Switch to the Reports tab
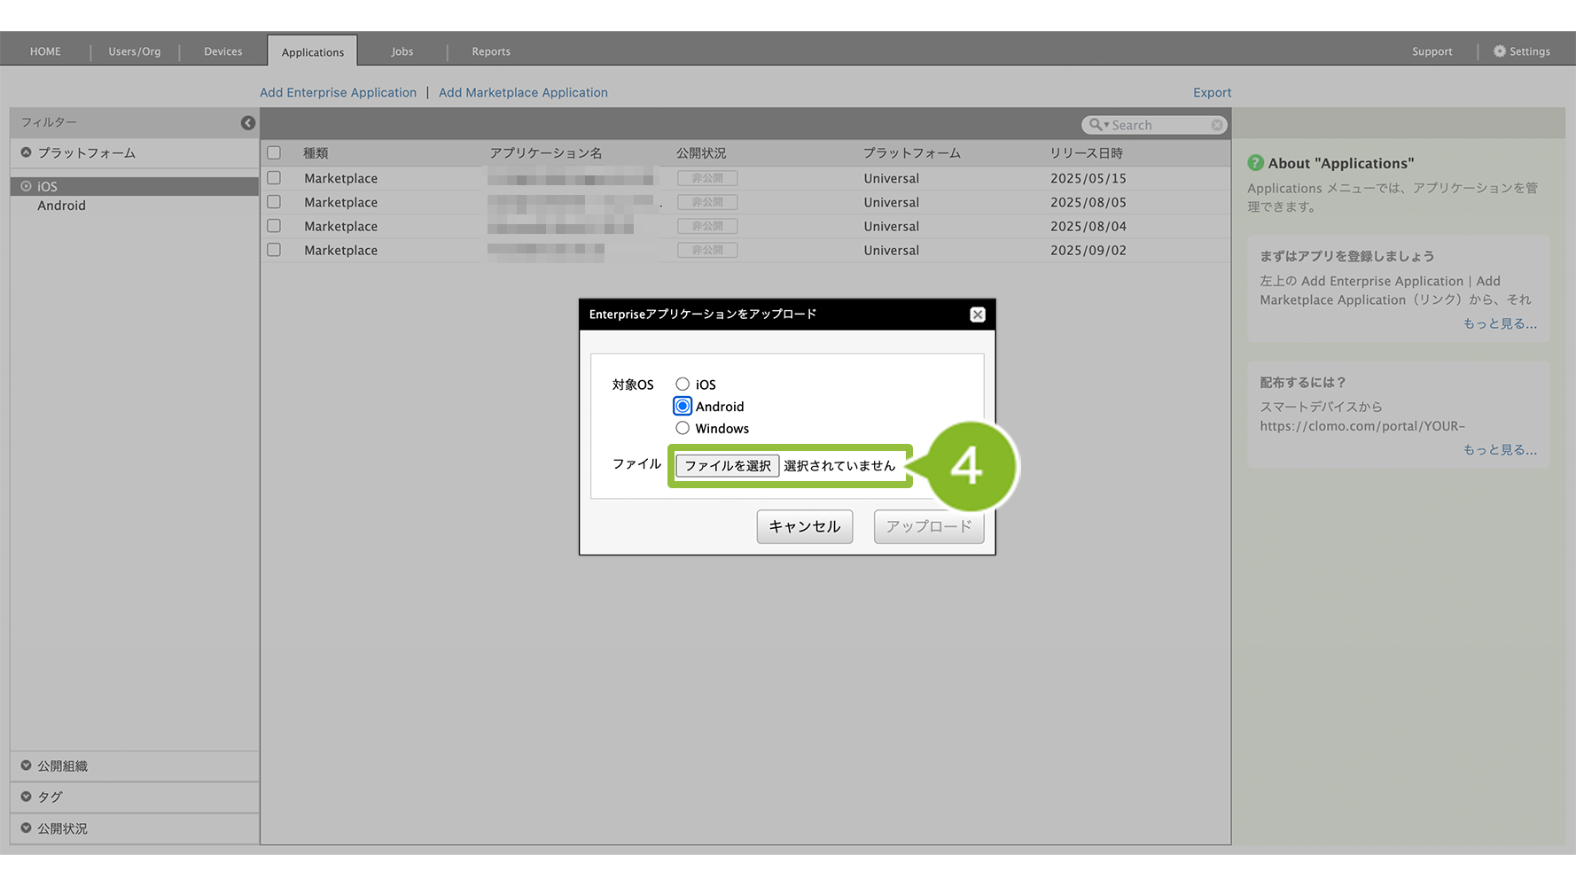This screenshot has width=1576, height=886. pos(490,51)
